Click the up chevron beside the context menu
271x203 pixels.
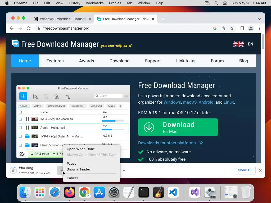124,170
